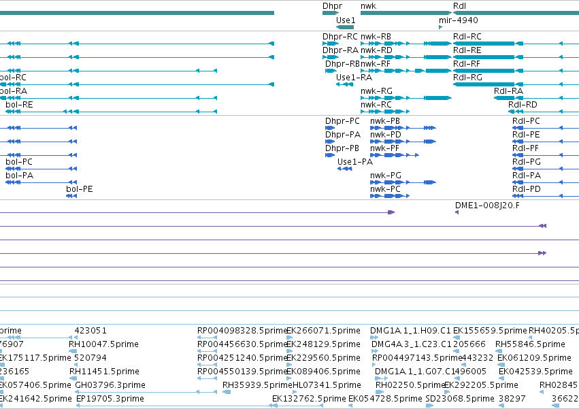This screenshot has height=409, width=579.
Task: Click the Rdl-PC polypeptide label
Action: (x=526, y=121)
